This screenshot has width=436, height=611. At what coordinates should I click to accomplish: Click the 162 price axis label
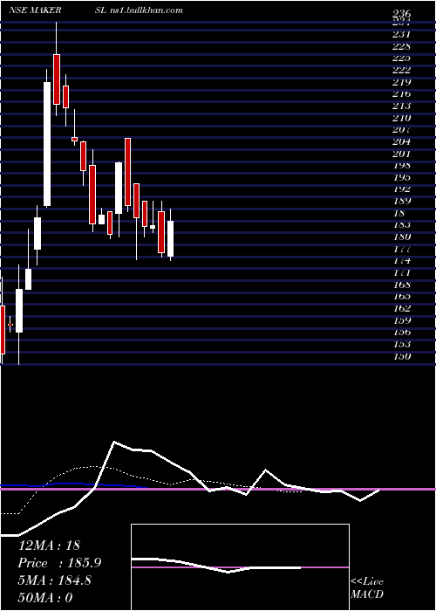click(401, 309)
